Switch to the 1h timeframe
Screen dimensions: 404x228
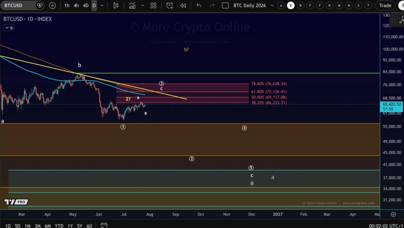coord(67,5)
